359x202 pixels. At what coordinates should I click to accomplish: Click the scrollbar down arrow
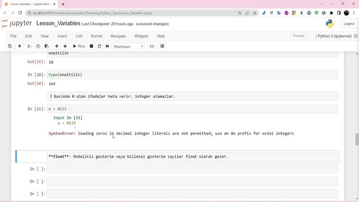[x=357, y=199]
